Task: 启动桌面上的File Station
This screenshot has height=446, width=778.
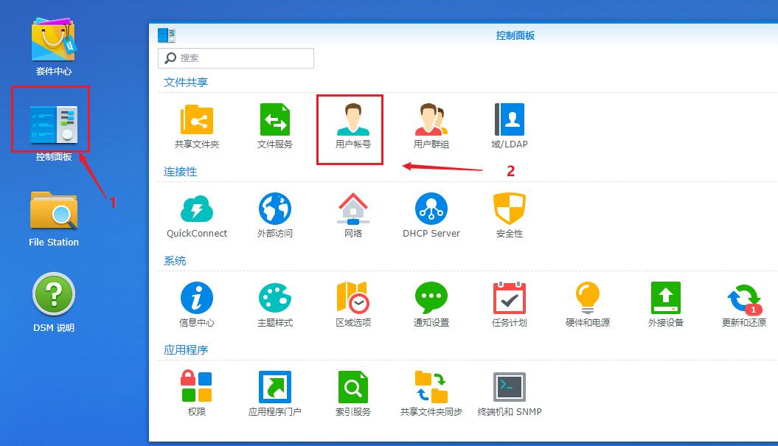Action: pos(52,214)
